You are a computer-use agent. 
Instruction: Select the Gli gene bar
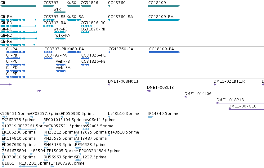point(18,6)
